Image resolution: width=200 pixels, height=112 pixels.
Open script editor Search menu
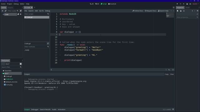click(31, 11)
